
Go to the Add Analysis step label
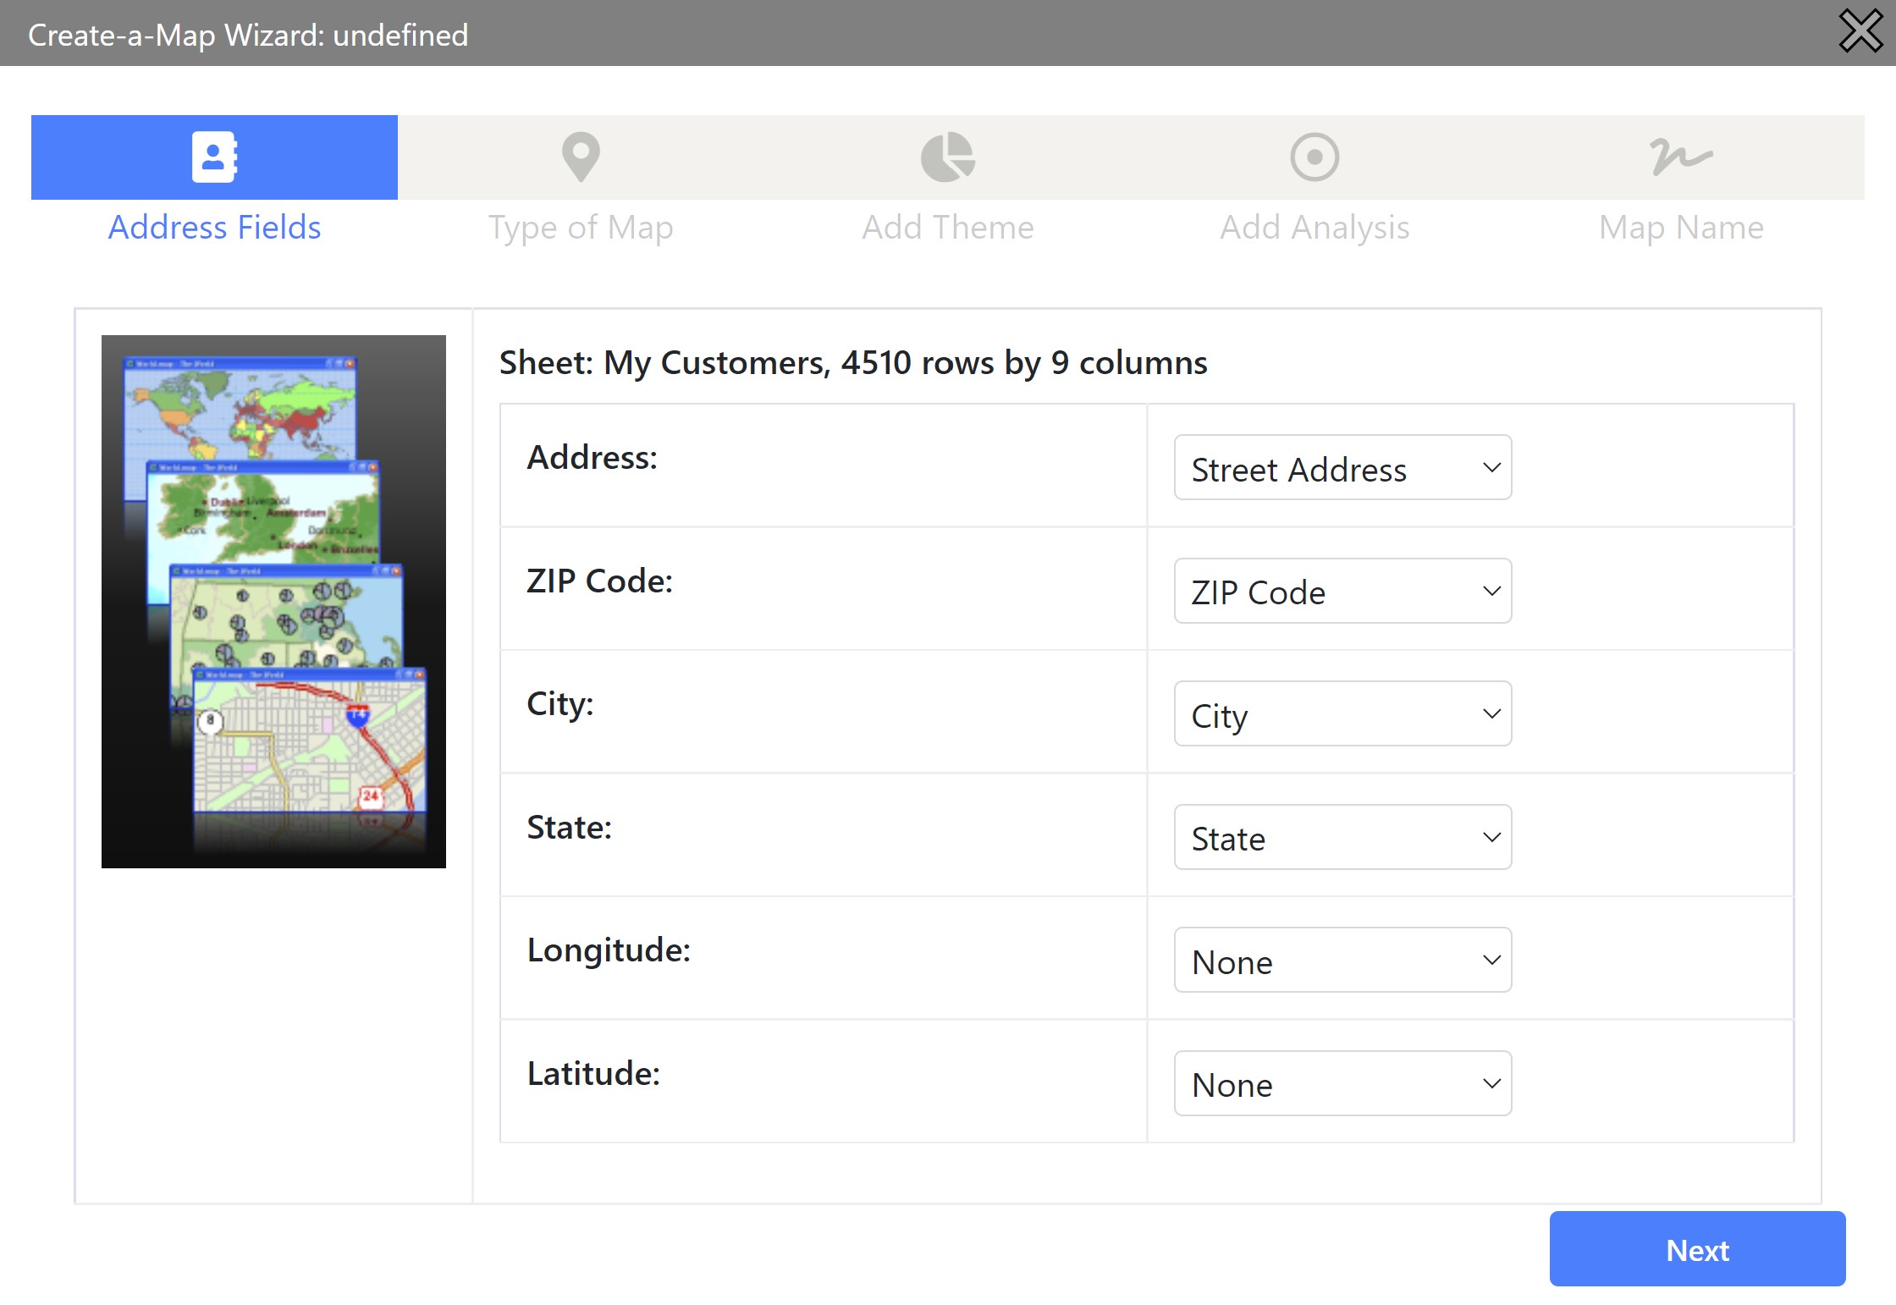[x=1314, y=228]
